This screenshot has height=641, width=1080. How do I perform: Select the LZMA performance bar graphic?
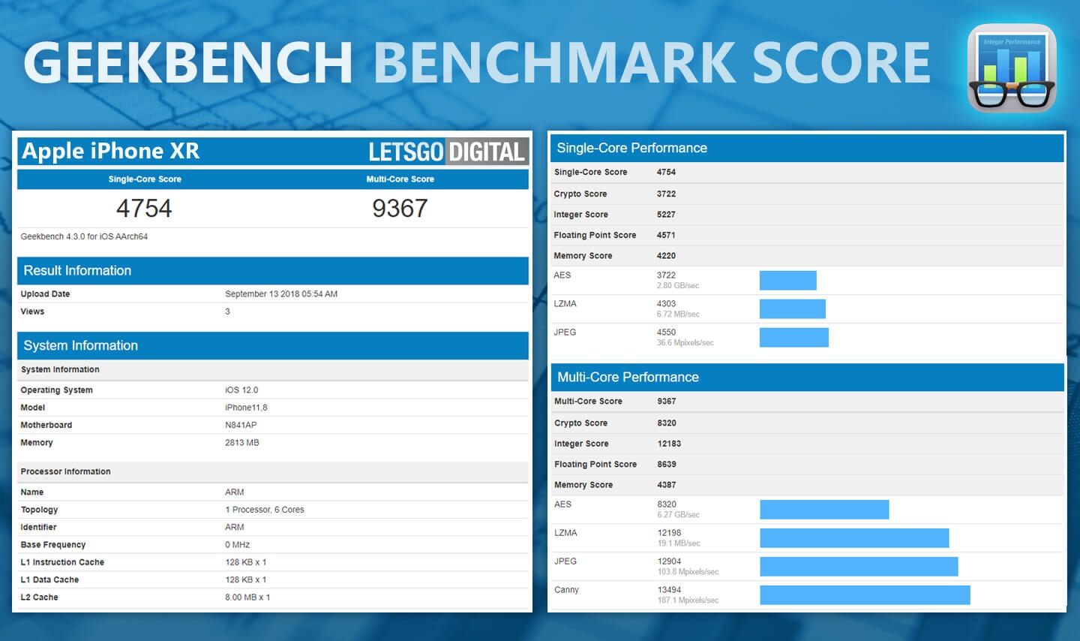792,308
